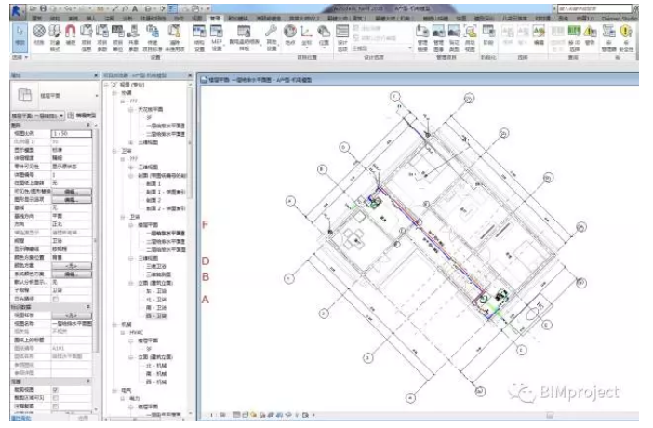
Task: Switch to the 建筑 ribbon tab
Action: 37,19
